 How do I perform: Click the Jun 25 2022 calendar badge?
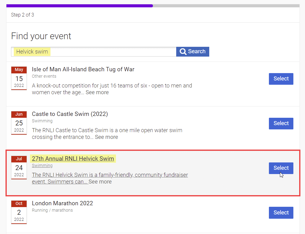(x=19, y=123)
